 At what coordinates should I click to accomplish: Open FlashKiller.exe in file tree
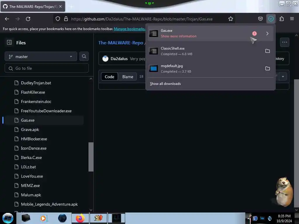point(33,92)
